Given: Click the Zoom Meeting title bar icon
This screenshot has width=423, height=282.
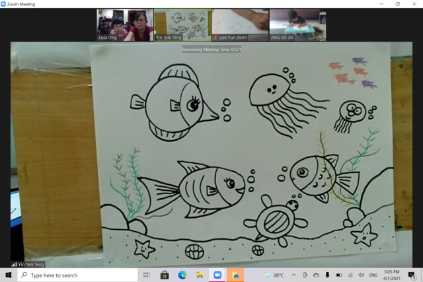Looking at the screenshot, I should pyautogui.click(x=3, y=4).
